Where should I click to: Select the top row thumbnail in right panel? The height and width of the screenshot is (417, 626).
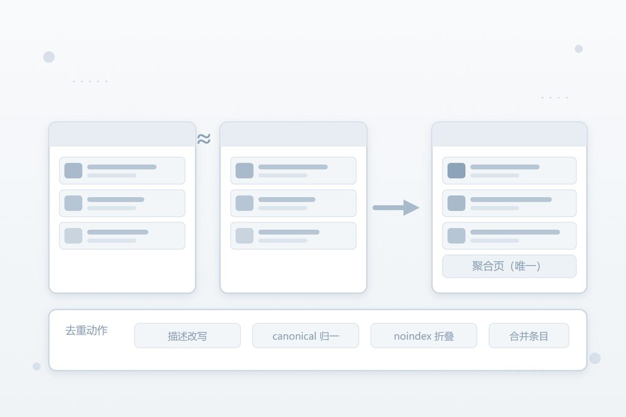[456, 170]
